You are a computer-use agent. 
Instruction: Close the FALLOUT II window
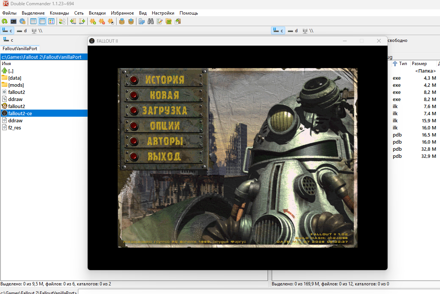click(379, 41)
